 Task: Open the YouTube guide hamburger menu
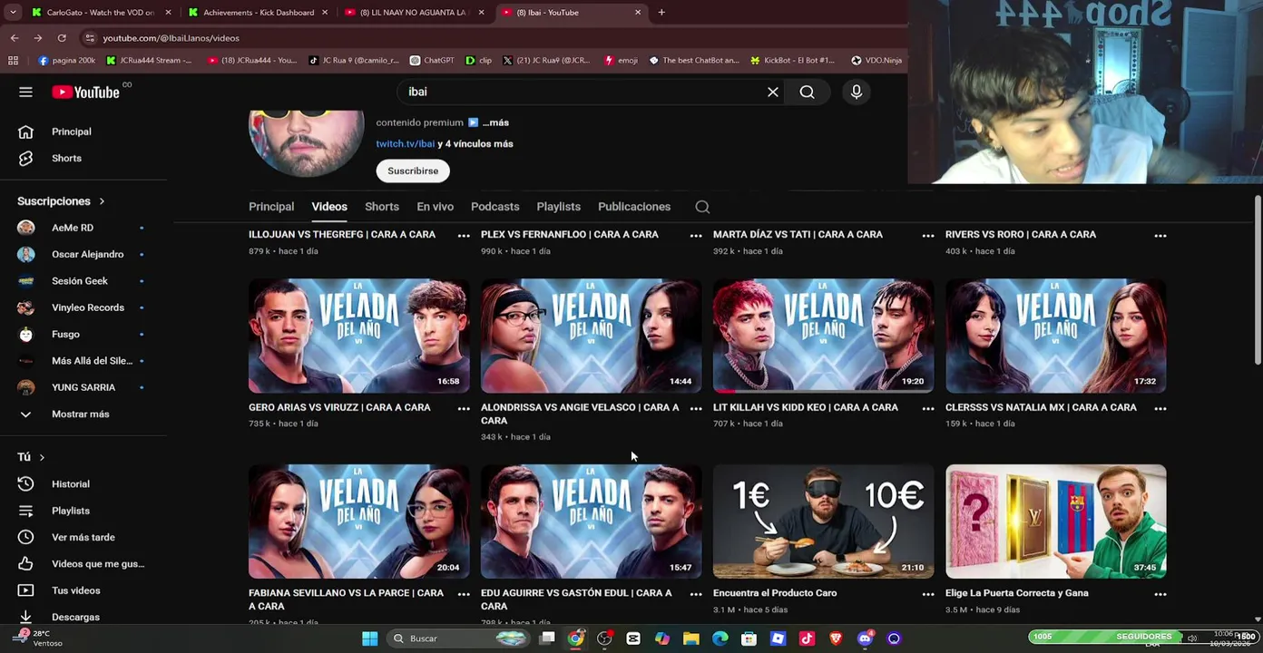click(25, 92)
